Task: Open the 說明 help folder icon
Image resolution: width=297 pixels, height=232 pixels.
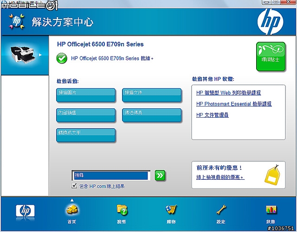Action: pyautogui.click(x=122, y=209)
